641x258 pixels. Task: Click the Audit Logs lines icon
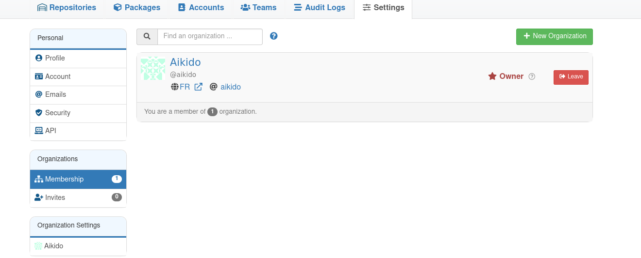tap(298, 8)
